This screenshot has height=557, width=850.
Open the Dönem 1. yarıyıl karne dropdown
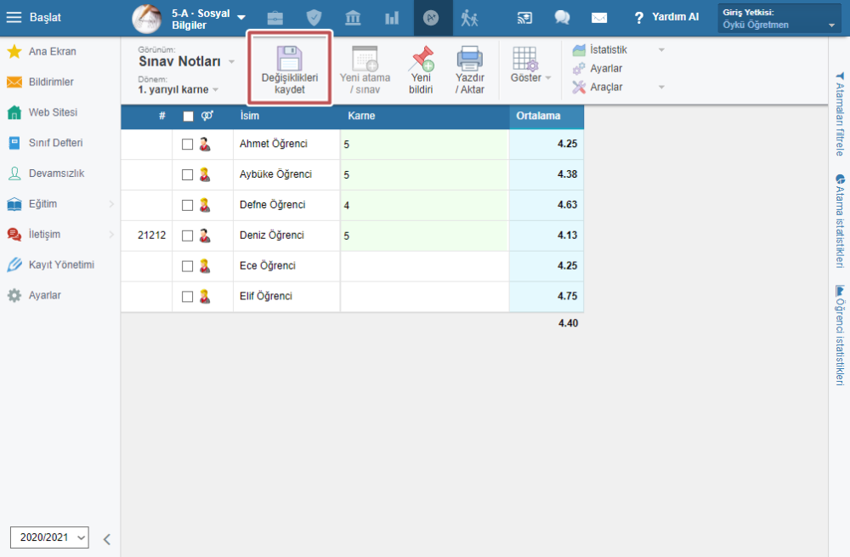(178, 89)
